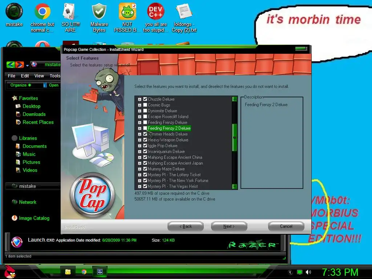Screen dimensions: 372x279
Task: Open loldongs - Copy (2).txt file
Action: click(x=184, y=18)
